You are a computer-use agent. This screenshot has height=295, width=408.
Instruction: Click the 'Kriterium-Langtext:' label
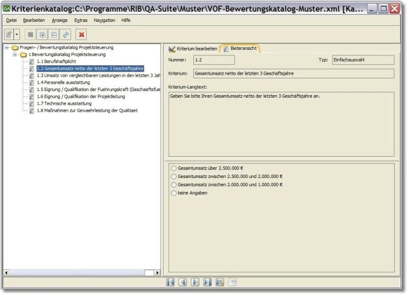(188, 87)
